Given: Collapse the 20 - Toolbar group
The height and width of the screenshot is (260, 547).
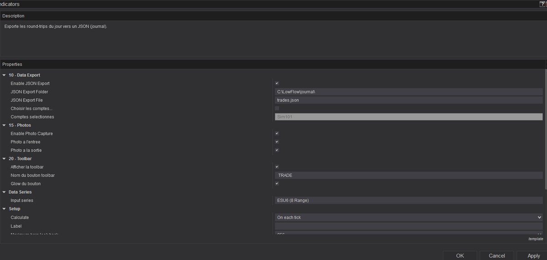Looking at the screenshot, I should click(4, 159).
